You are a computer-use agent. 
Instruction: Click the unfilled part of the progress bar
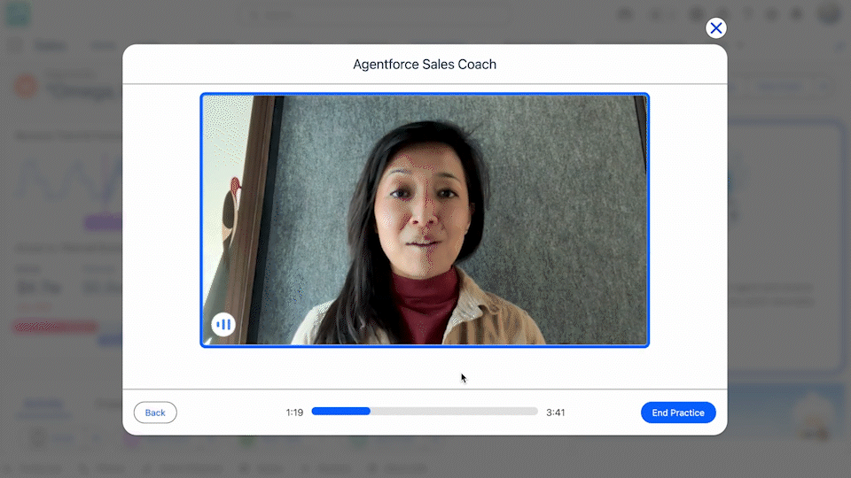454,412
